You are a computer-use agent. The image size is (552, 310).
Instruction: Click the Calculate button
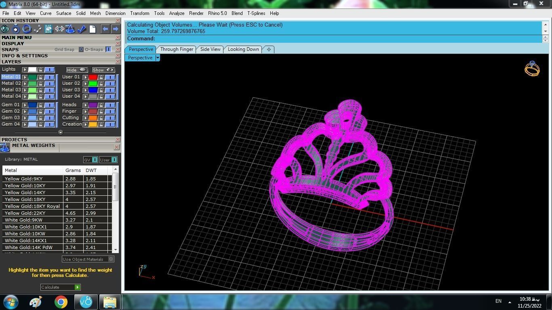point(60,287)
